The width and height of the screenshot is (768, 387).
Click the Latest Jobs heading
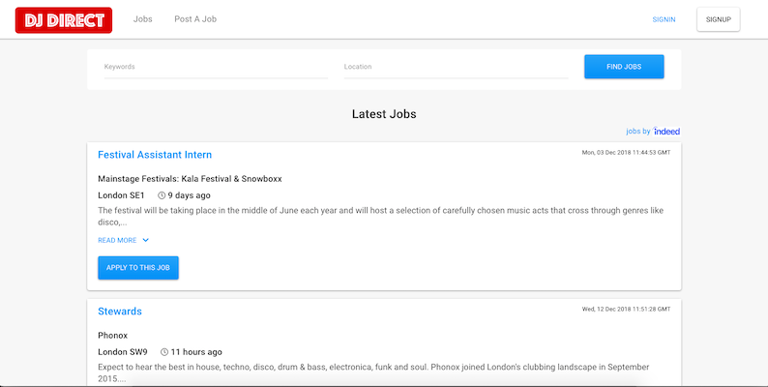pos(384,114)
